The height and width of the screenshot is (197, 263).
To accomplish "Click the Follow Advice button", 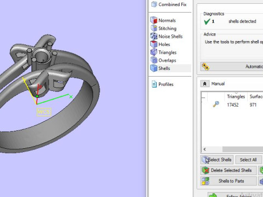I will pyautogui.click(x=236, y=195).
